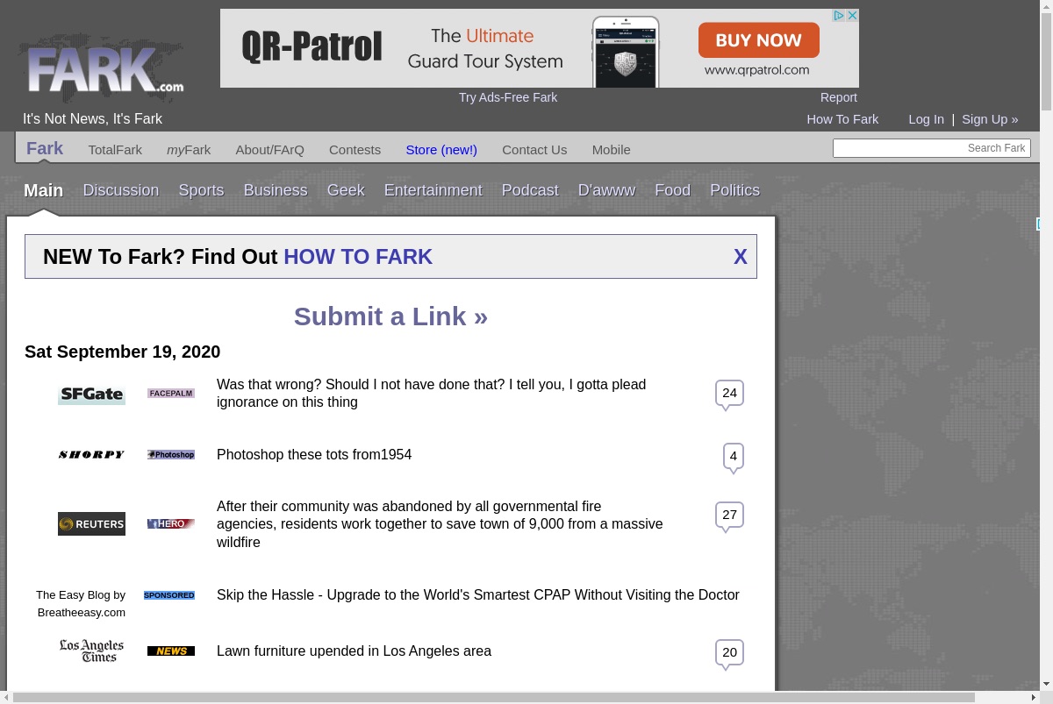Click the horizontal scrollbar left arrow
This screenshot has height=704, width=1053.
(6, 698)
